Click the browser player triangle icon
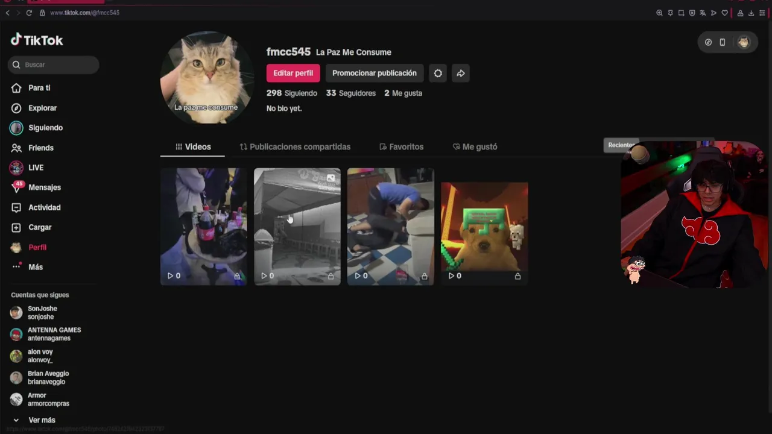 coord(713,13)
